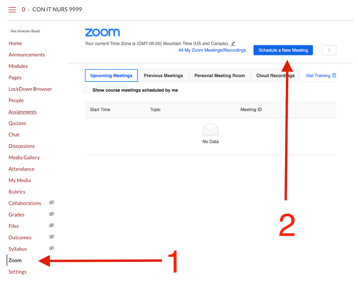Open the Settings course navigation link

(18, 272)
